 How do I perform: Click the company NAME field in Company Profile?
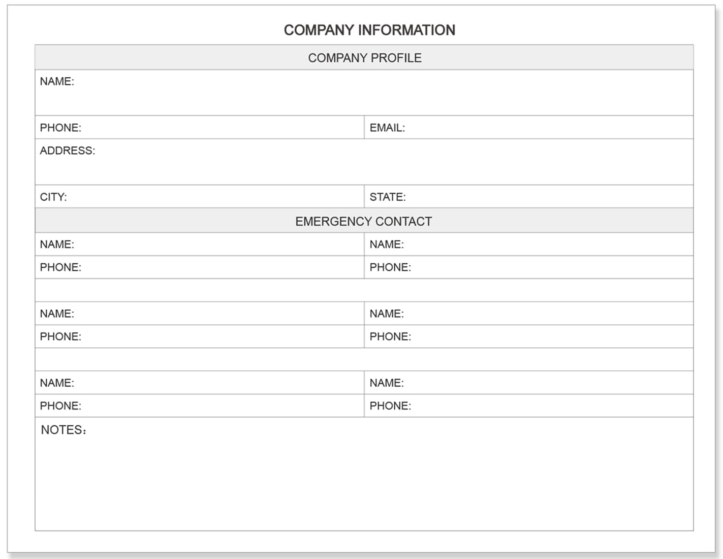click(364, 92)
